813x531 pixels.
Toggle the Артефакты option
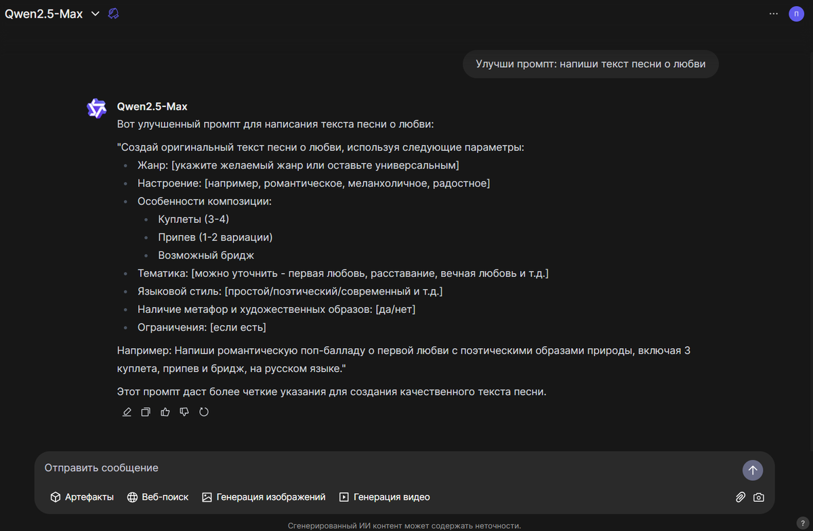82,497
